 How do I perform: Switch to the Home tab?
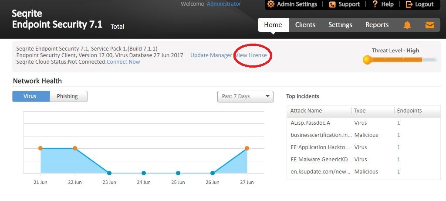tap(273, 25)
